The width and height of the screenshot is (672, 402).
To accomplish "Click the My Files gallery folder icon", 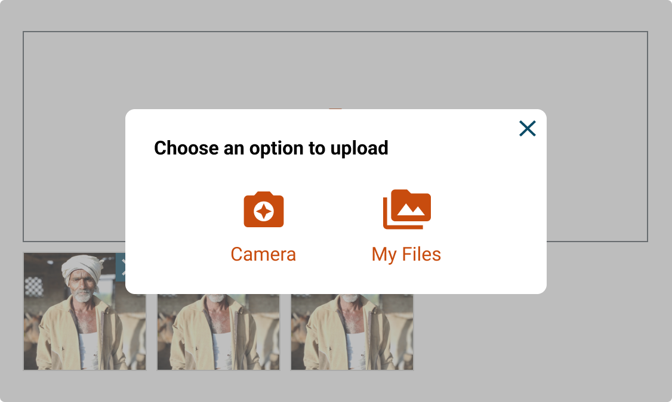I will (x=406, y=209).
